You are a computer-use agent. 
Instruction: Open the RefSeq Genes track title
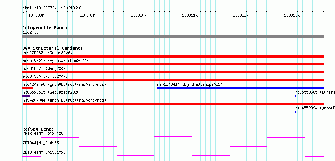38,129
